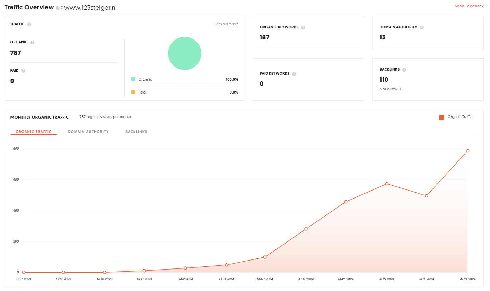The width and height of the screenshot is (490, 291).
Task: Open the Domain Authority card help icon
Action: coord(422,27)
